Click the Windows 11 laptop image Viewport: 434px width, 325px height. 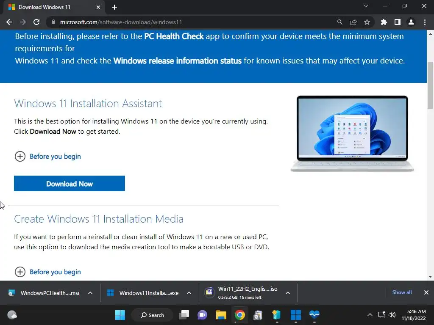[352, 133]
